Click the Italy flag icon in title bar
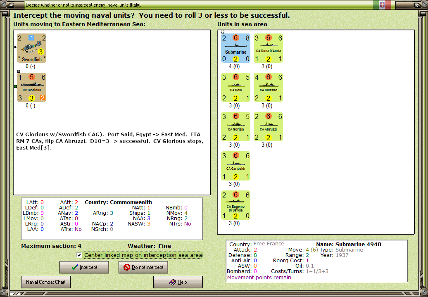 click(x=382, y=5)
